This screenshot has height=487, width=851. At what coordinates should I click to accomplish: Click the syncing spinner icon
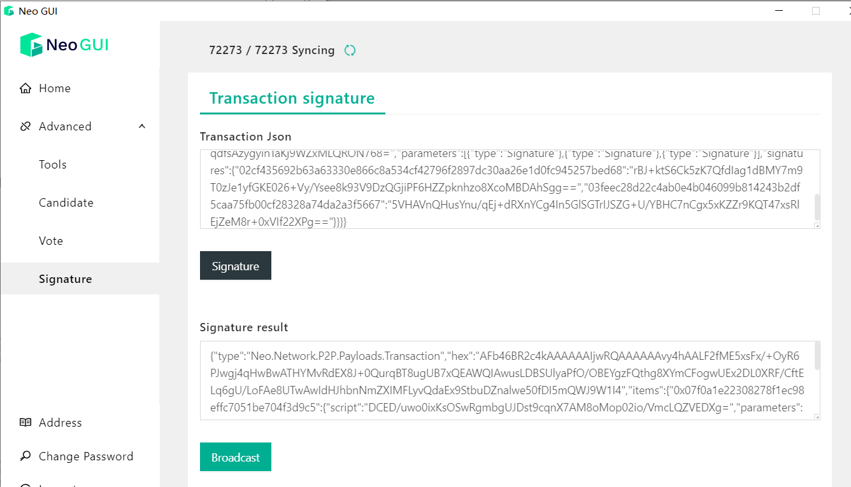(350, 50)
